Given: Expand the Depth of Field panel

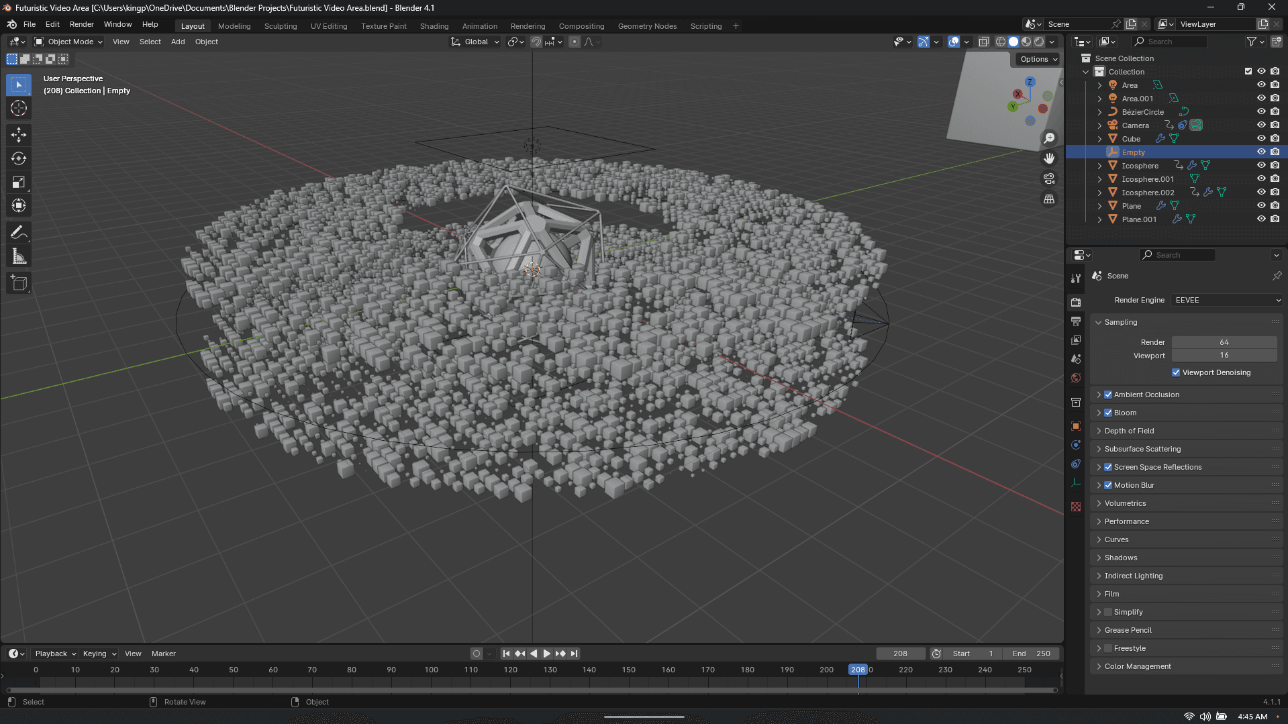Looking at the screenshot, I should tap(1129, 431).
